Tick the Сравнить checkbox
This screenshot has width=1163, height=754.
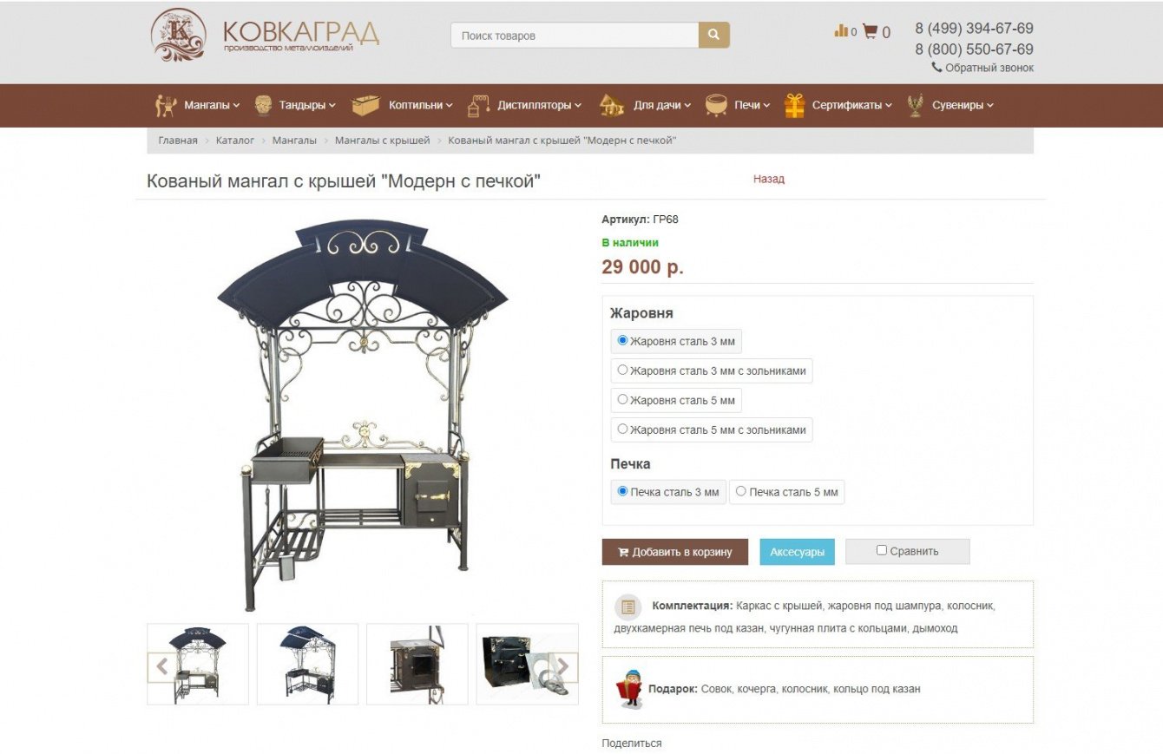[x=882, y=550]
